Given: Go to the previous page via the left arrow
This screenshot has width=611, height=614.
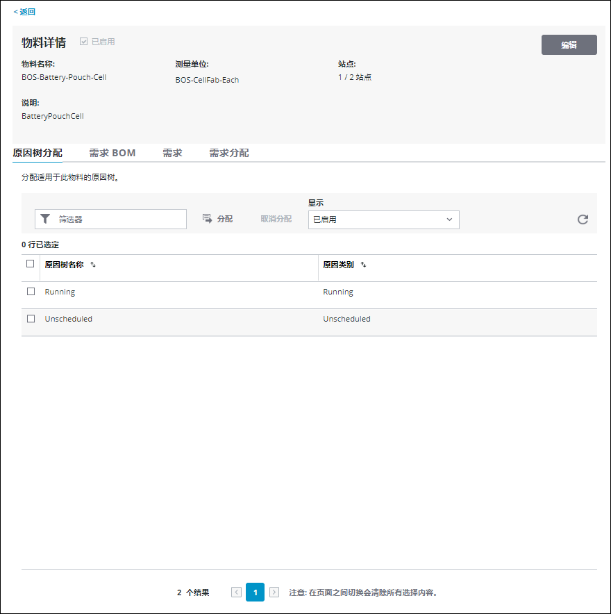Looking at the screenshot, I should coord(236,592).
